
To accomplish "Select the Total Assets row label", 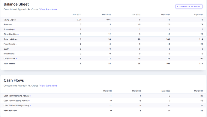I will (9, 64).
